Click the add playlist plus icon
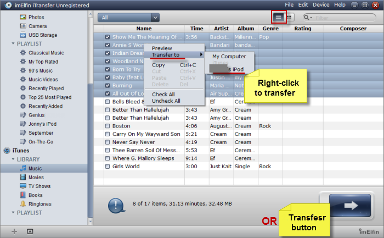Viewport: 384px width, 238px height. tap(14, 231)
